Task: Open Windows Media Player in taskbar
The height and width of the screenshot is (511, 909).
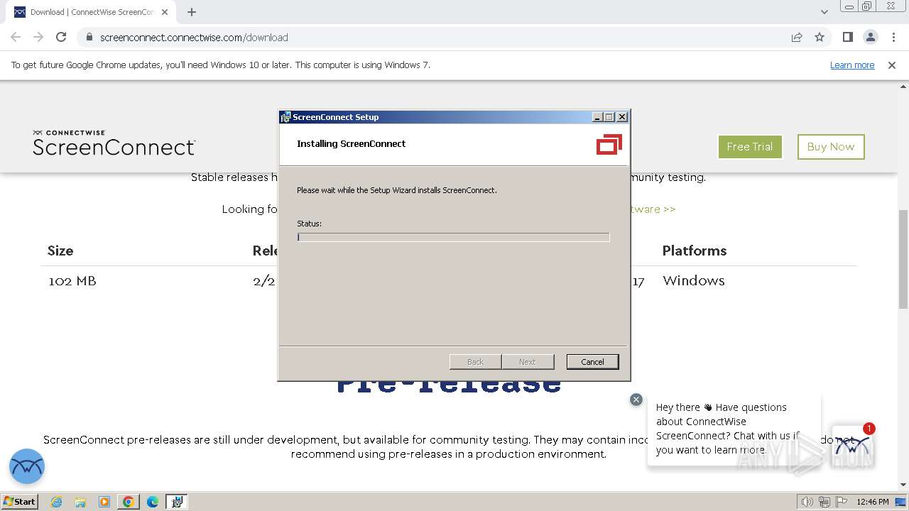Action: click(x=104, y=502)
